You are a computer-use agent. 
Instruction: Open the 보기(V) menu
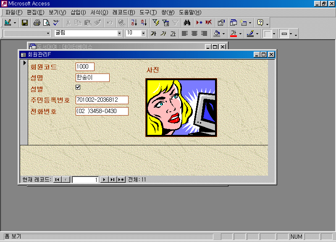(58, 13)
